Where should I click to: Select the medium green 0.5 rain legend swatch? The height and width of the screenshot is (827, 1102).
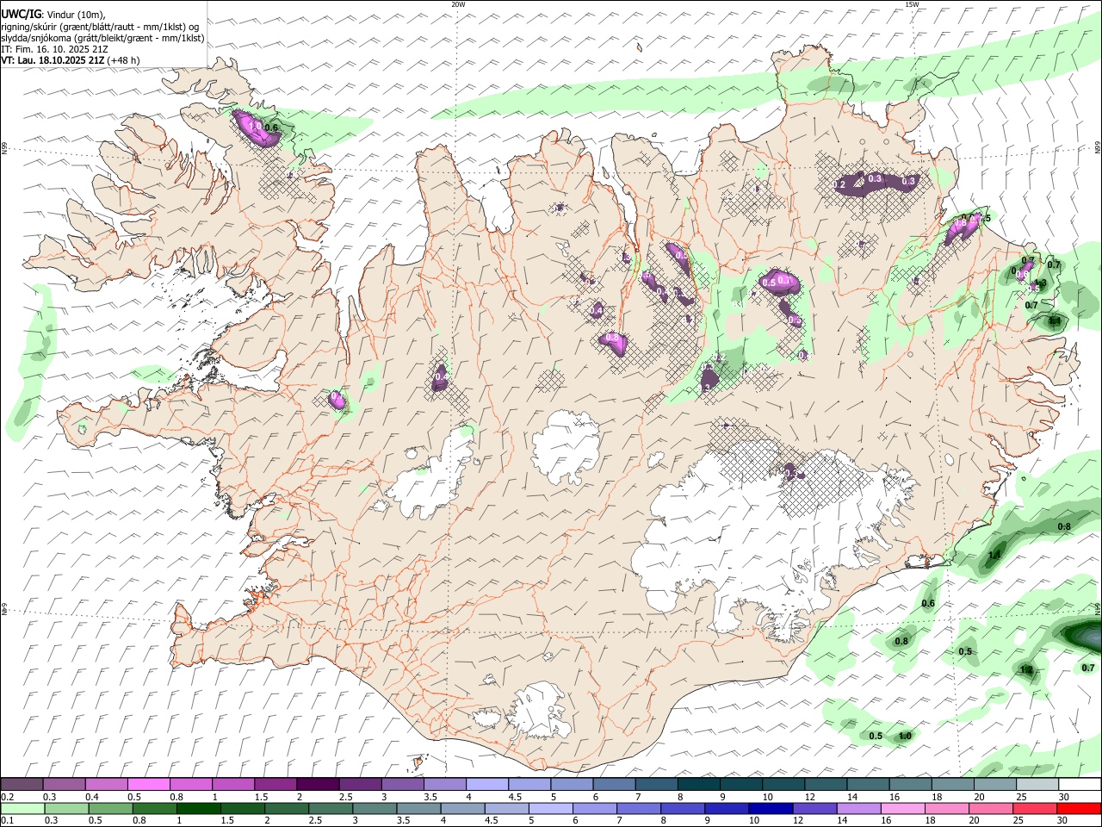point(111,808)
